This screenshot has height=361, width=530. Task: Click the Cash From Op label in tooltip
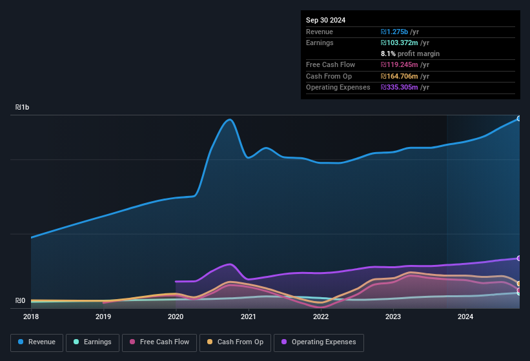tap(329, 76)
